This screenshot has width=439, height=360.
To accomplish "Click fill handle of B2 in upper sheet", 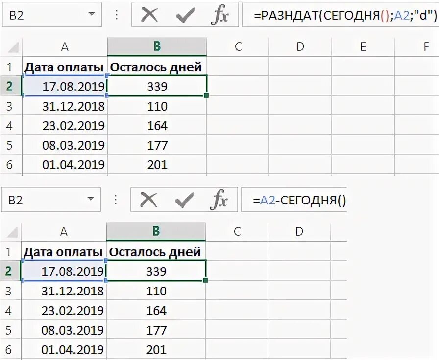I will (x=207, y=95).
